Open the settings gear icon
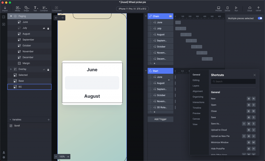This screenshot has width=265, height=161. [x=4, y=157]
